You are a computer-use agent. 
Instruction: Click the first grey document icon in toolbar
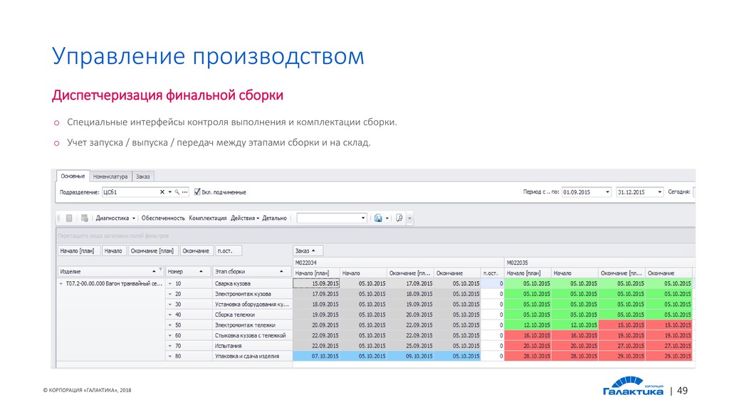[x=69, y=218]
